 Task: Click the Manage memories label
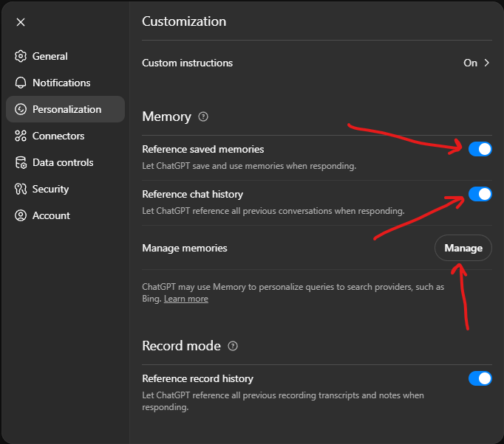pyautogui.click(x=185, y=248)
